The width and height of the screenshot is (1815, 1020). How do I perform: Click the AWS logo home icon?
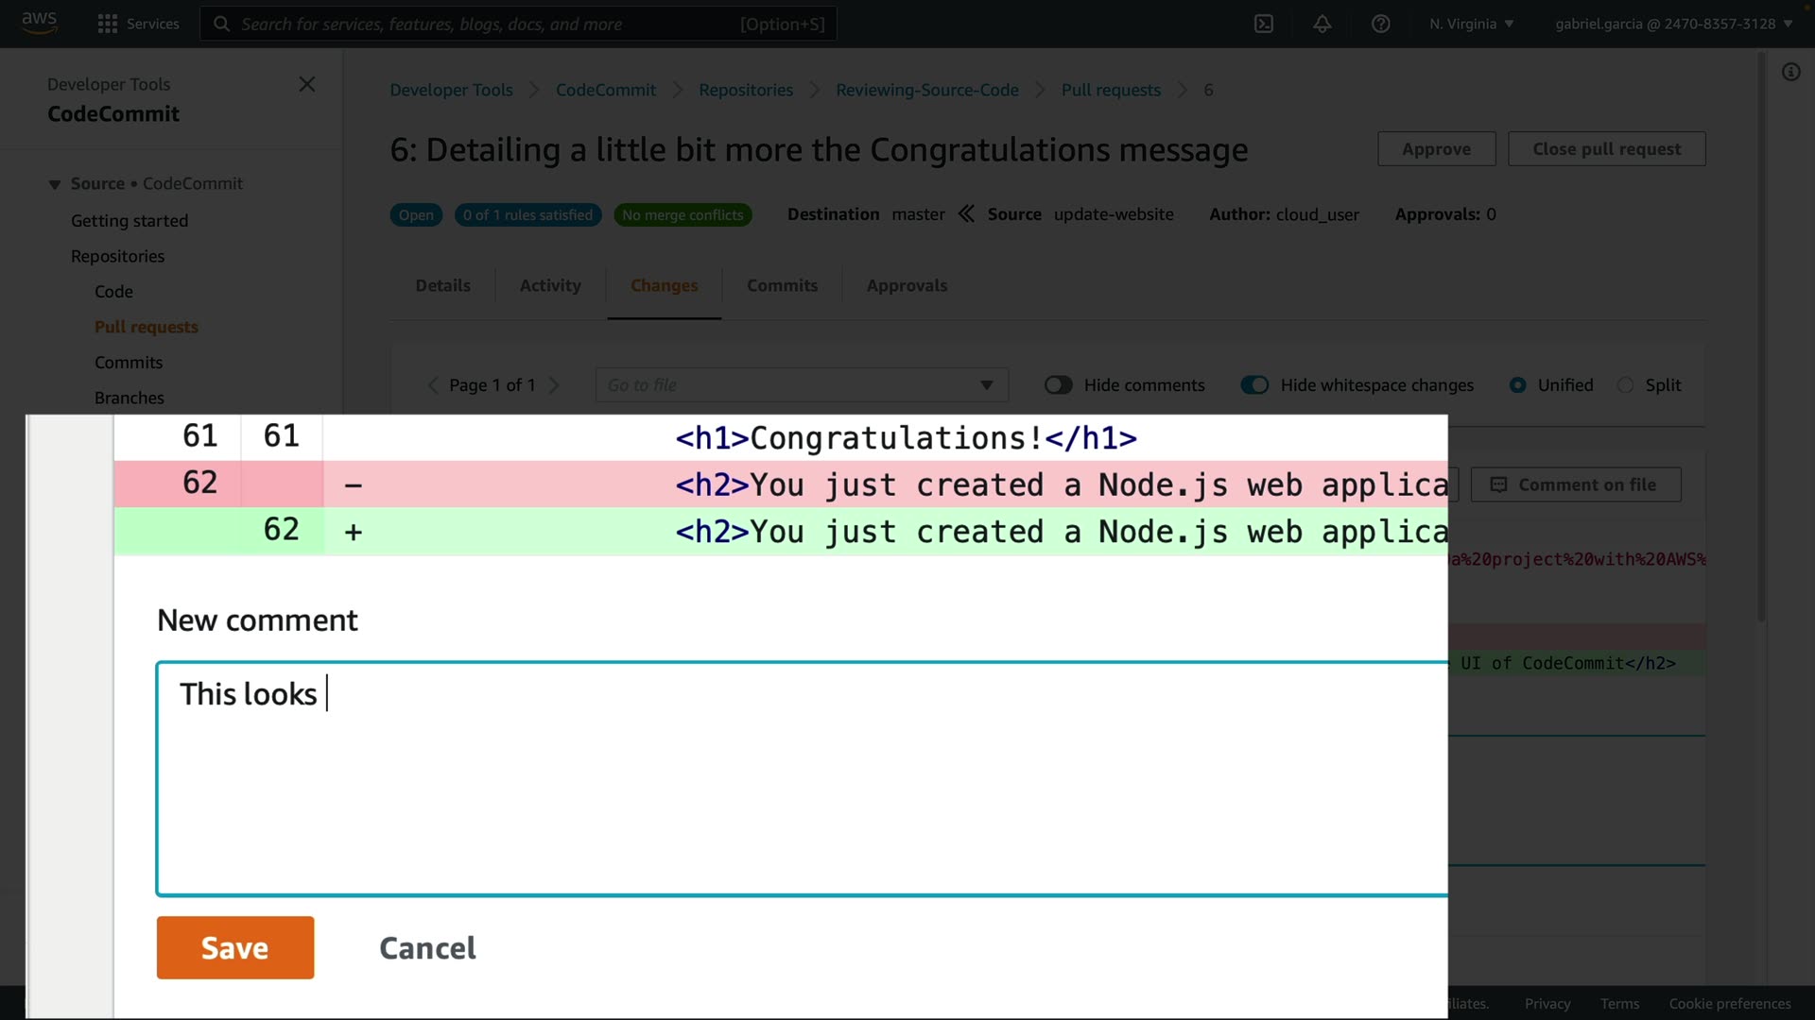click(39, 22)
